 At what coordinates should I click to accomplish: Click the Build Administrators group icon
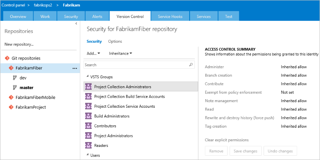[88, 116]
